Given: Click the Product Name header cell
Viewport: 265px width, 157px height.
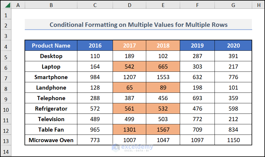Looking at the screenshot, I should click(x=51, y=46).
